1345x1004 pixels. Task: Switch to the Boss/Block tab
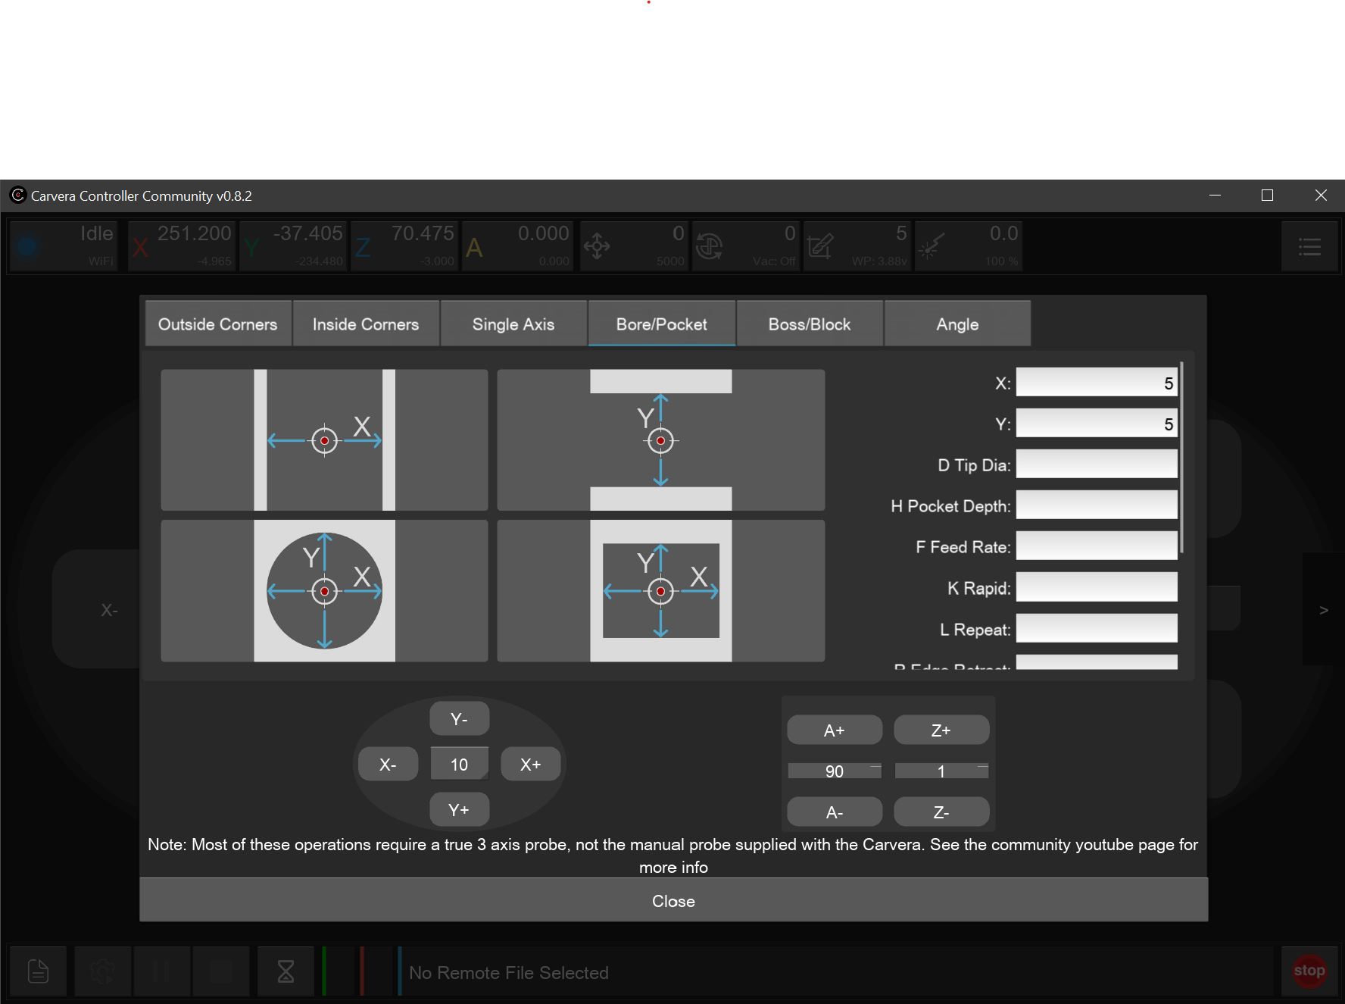point(809,324)
